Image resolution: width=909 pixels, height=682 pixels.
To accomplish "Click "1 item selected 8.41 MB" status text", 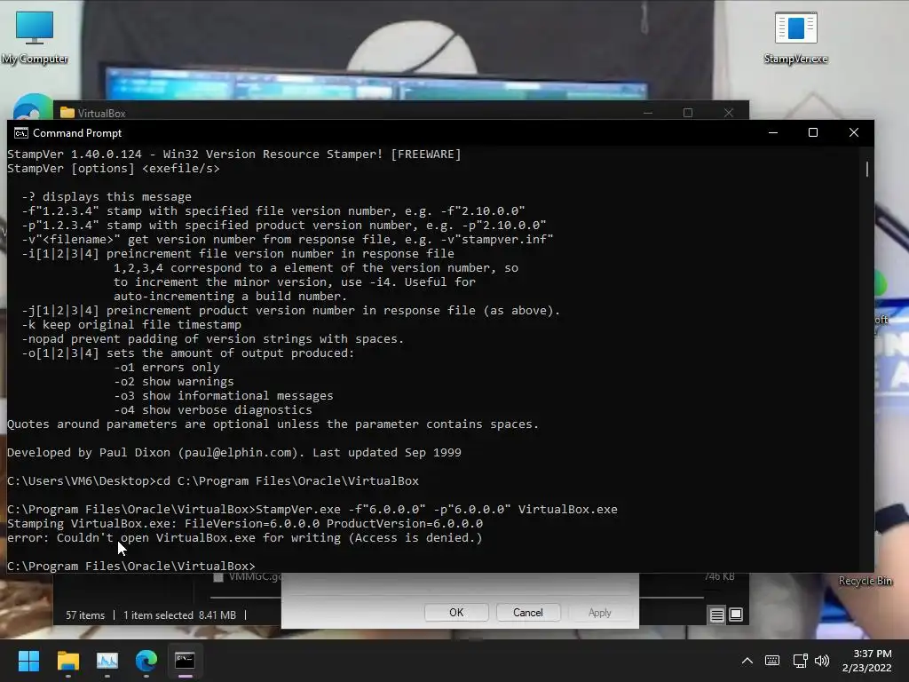I will tap(179, 615).
